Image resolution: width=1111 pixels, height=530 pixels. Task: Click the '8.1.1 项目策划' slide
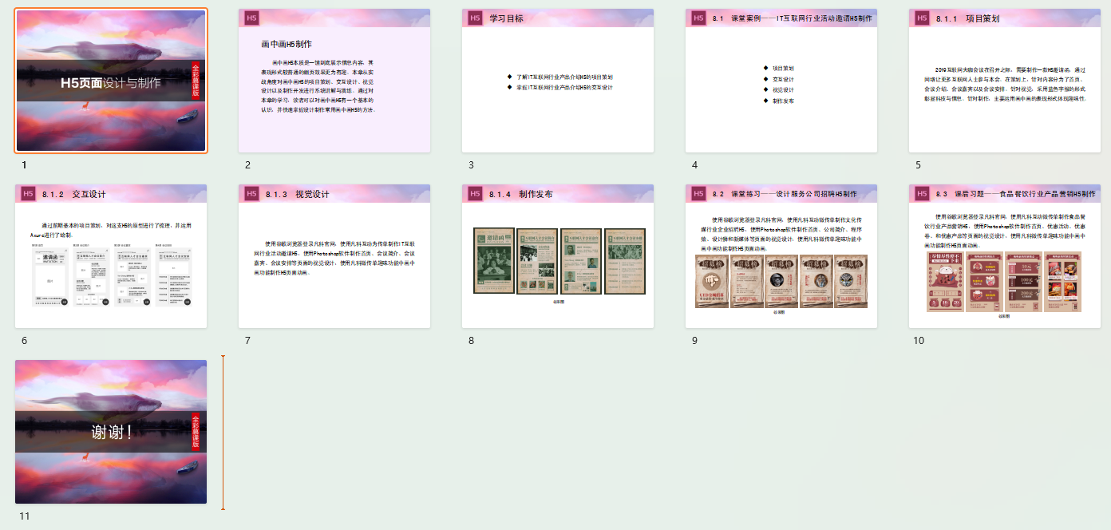pos(1004,81)
